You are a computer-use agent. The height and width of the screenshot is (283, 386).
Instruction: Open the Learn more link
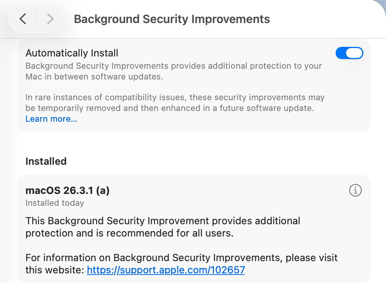51,119
